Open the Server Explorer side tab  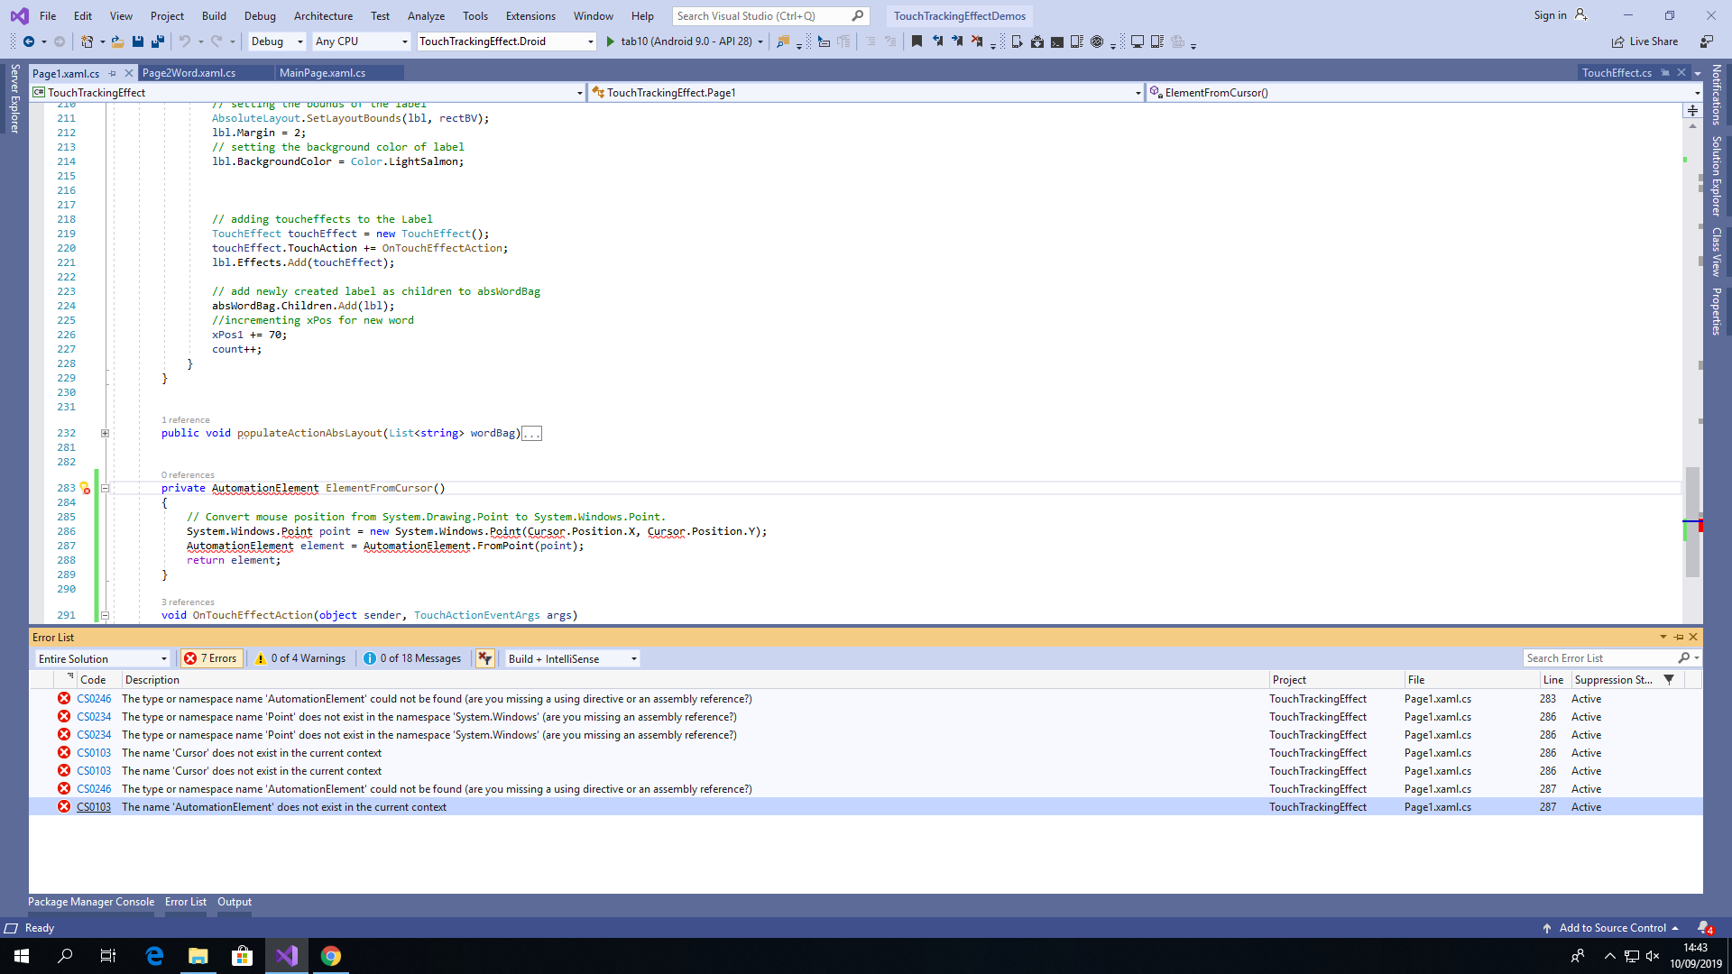coord(14,98)
